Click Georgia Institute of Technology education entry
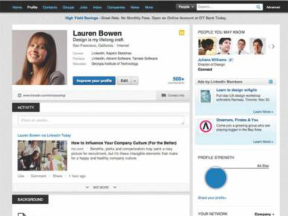The image size is (288, 216). tap(115, 63)
